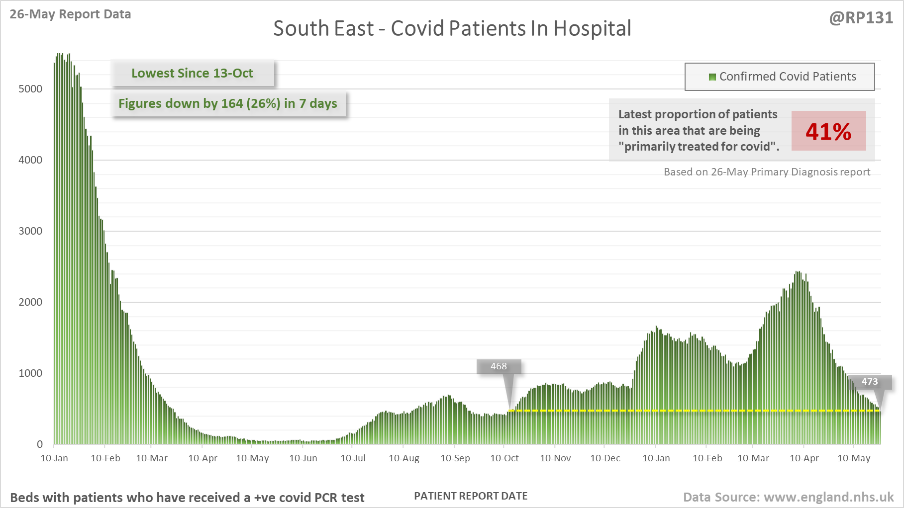Click the chart title South East Covid Patients
This screenshot has width=904, height=508.
[452, 28]
